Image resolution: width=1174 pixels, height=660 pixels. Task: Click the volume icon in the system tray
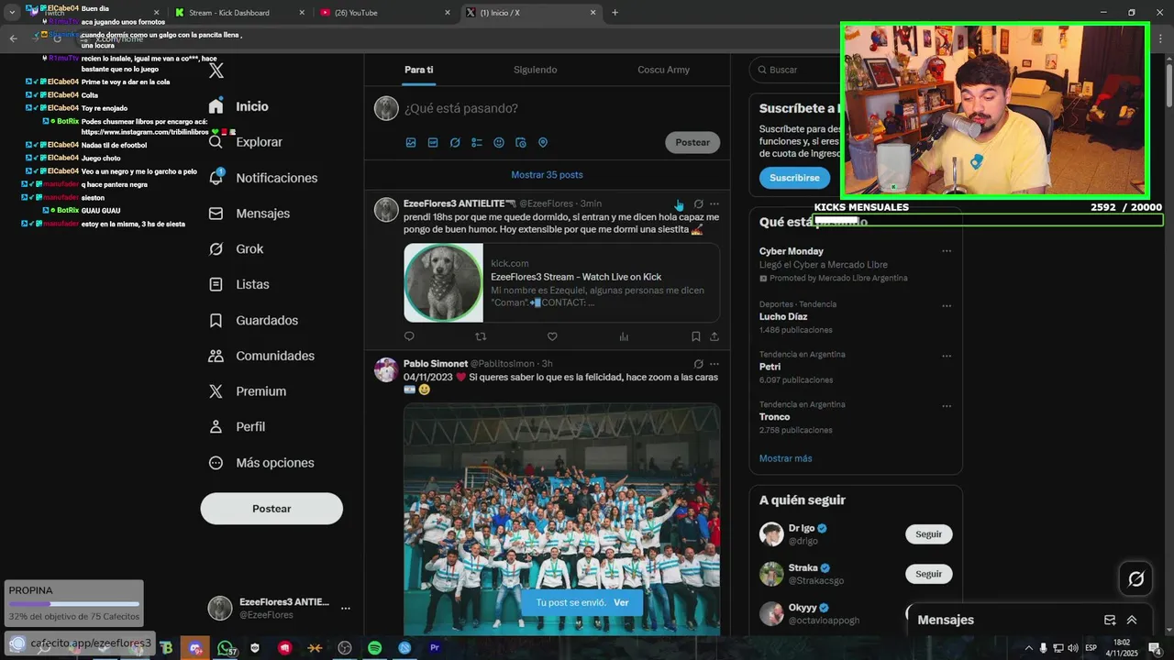pyautogui.click(x=1072, y=648)
